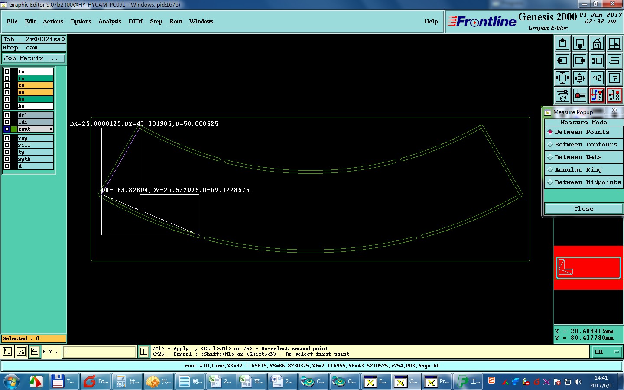Click the 'Selected : 0' status text
The image size is (624, 390).
(34, 338)
